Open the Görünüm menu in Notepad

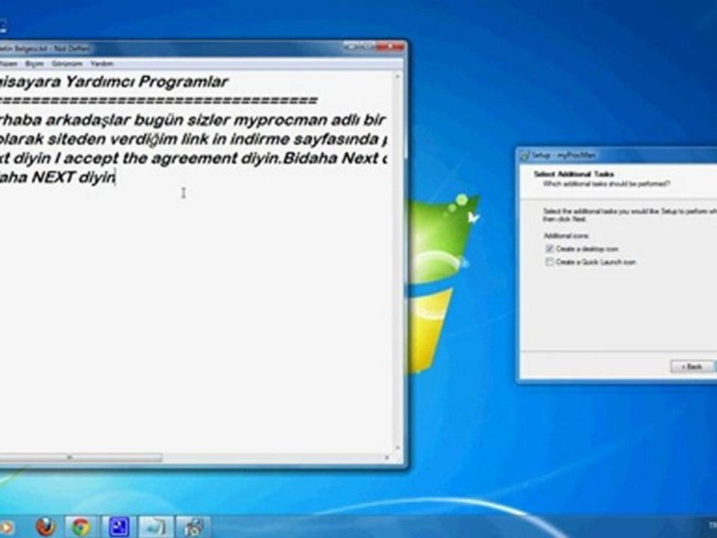[x=66, y=64]
